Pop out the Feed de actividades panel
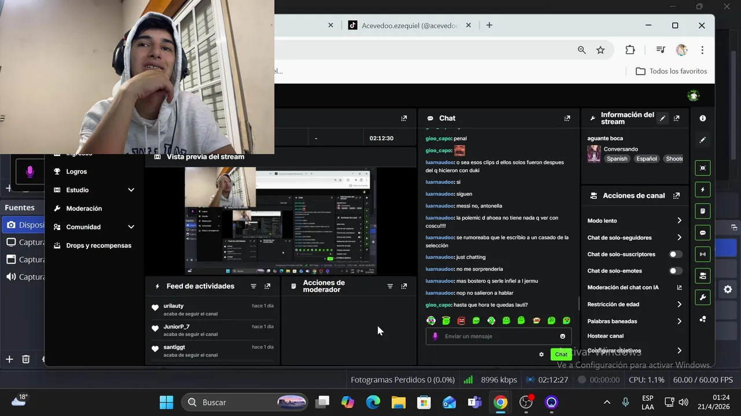Screen dimensions: 741x416 point(267,286)
